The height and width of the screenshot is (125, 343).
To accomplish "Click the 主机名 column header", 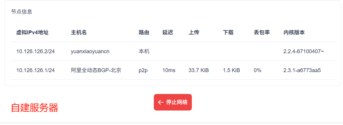I will tap(79, 33).
